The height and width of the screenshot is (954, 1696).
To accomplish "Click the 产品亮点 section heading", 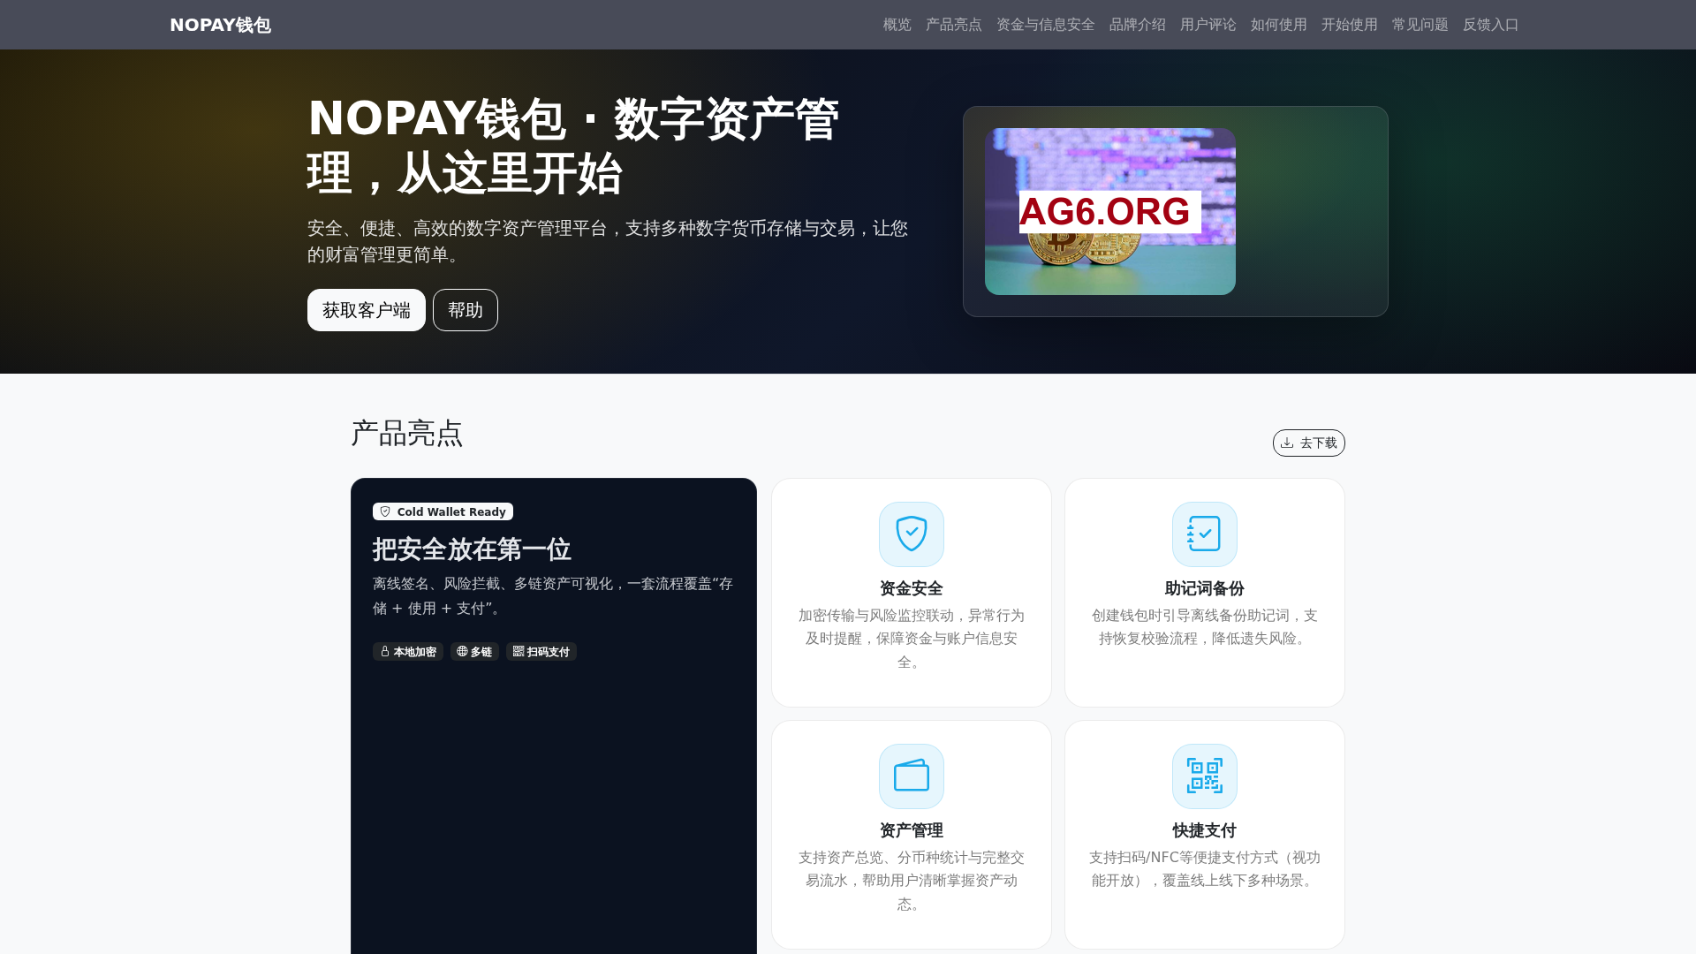I will click(x=407, y=434).
